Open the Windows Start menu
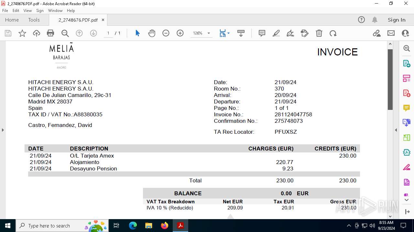This screenshot has height=232, width=414. click(x=8, y=226)
